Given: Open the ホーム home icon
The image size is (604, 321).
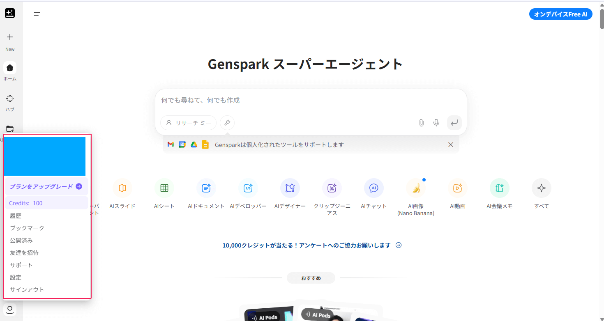Looking at the screenshot, I should click(x=10, y=68).
